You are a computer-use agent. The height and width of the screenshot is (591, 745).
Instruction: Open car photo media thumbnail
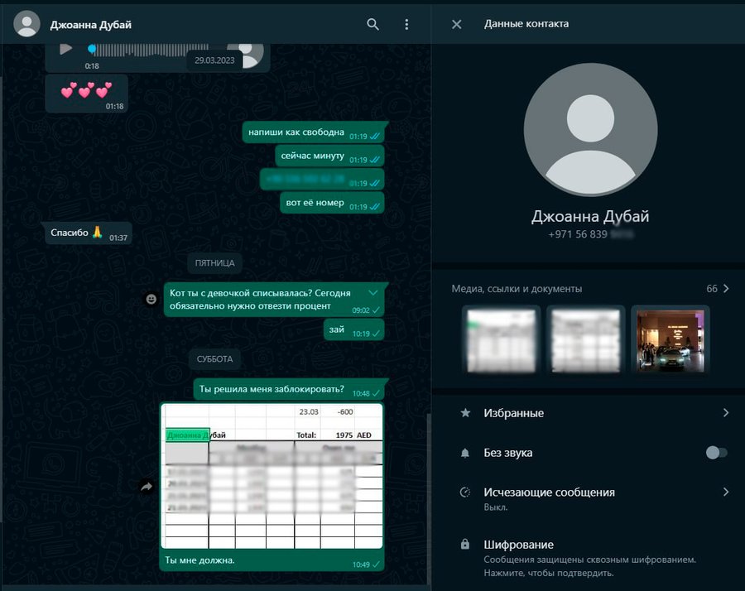[670, 340]
